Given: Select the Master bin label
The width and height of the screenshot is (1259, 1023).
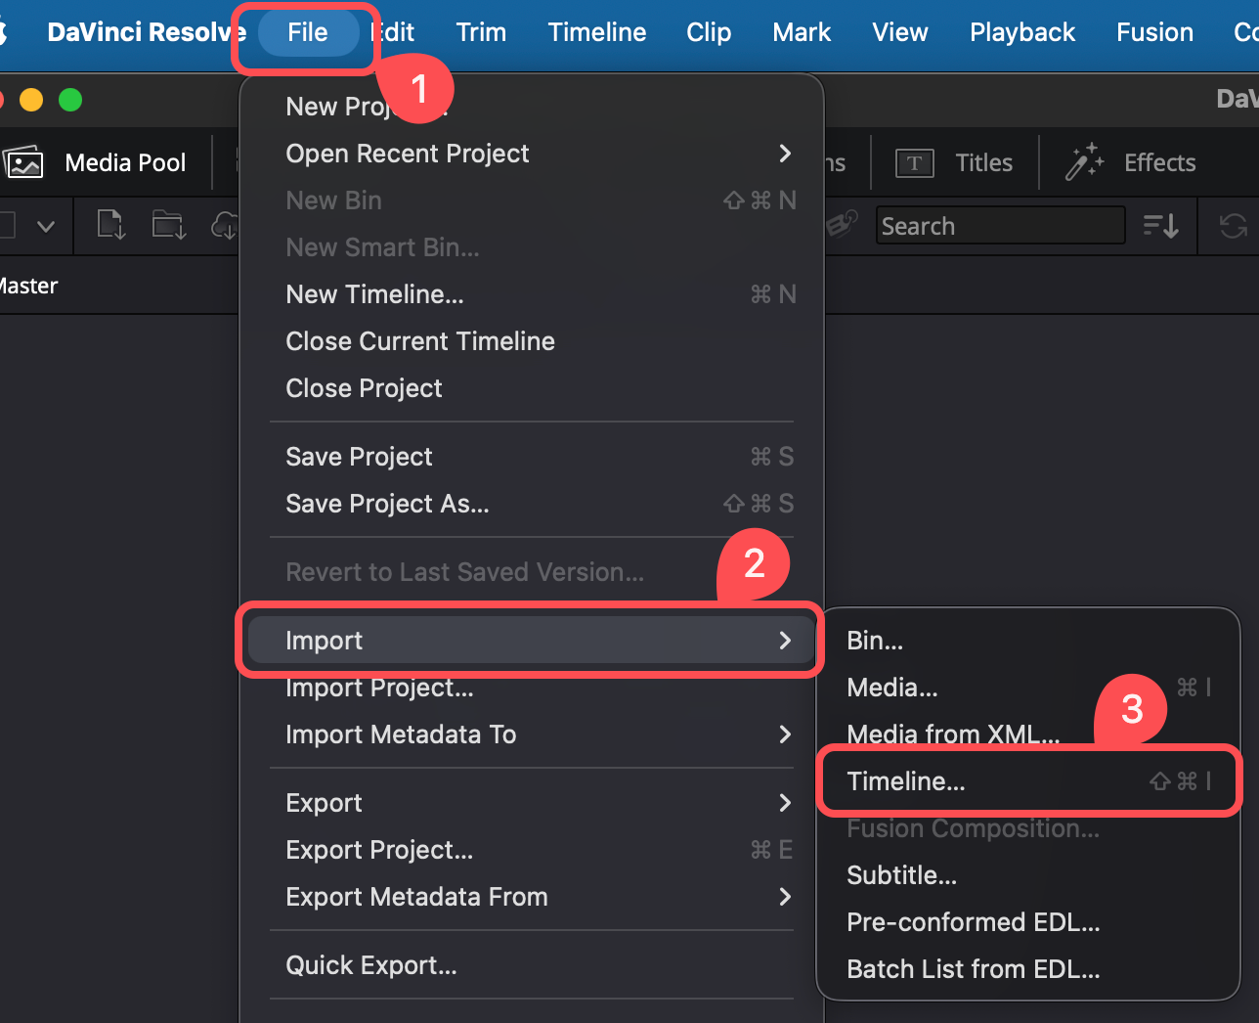Looking at the screenshot, I should pyautogui.click(x=28, y=286).
